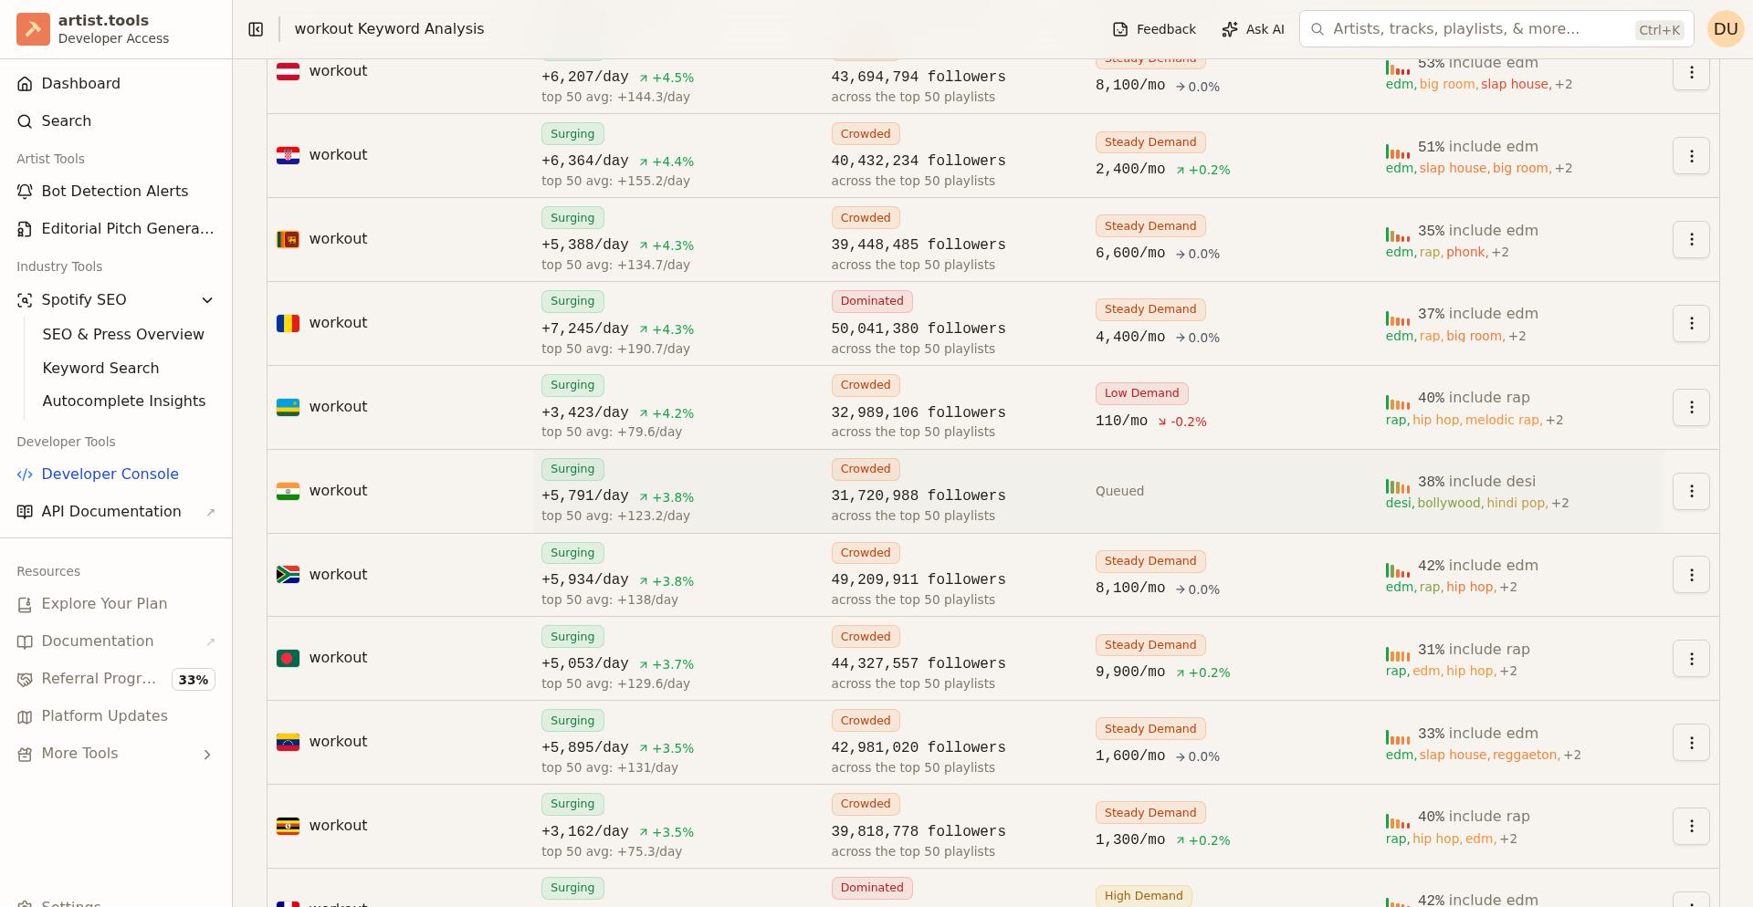
Task: Click the Developer Console code icon
Action: [25, 474]
